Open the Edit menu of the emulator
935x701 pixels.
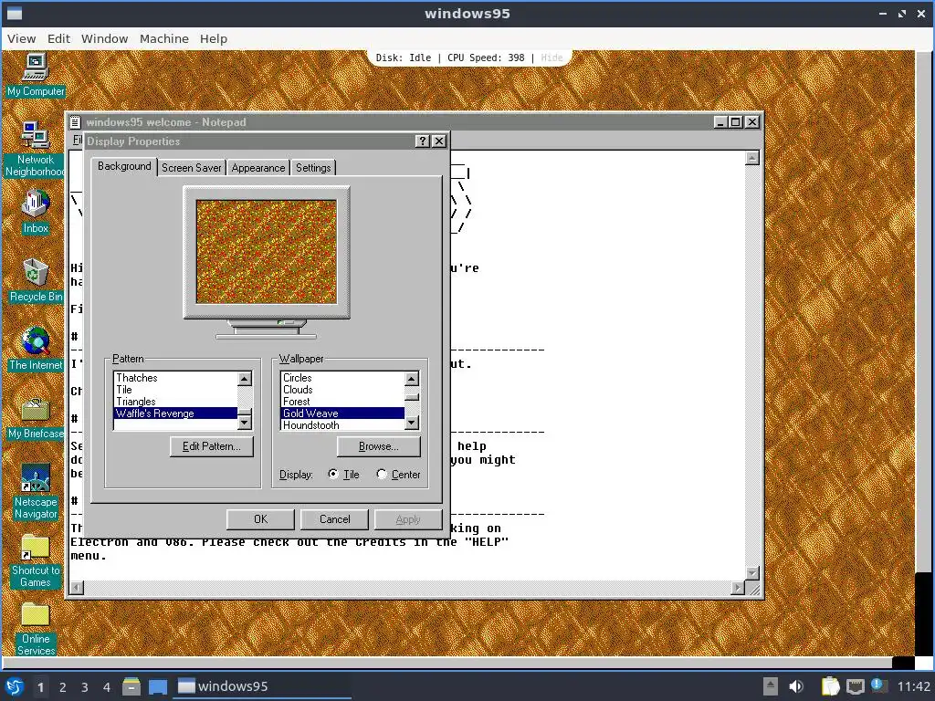(58, 38)
